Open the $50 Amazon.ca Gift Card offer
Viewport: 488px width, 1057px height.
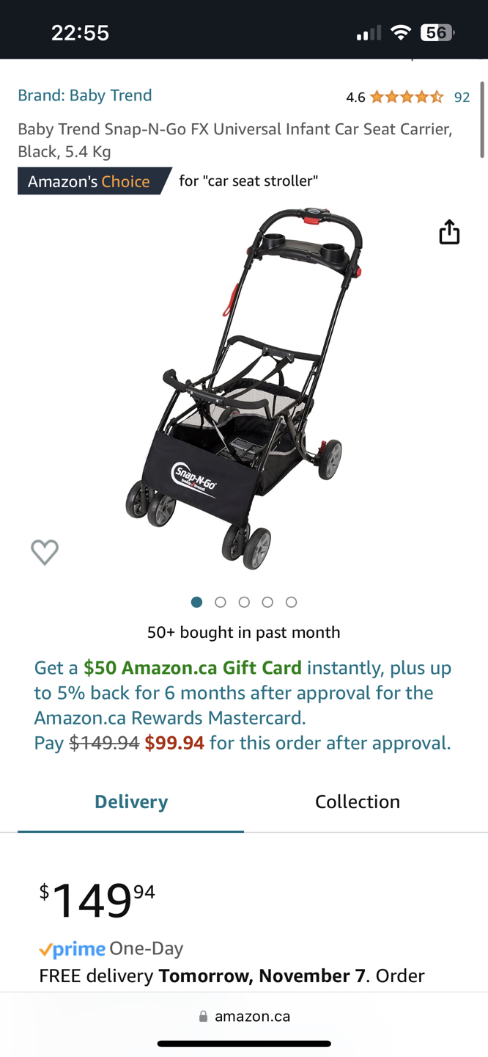(x=193, y=668)
